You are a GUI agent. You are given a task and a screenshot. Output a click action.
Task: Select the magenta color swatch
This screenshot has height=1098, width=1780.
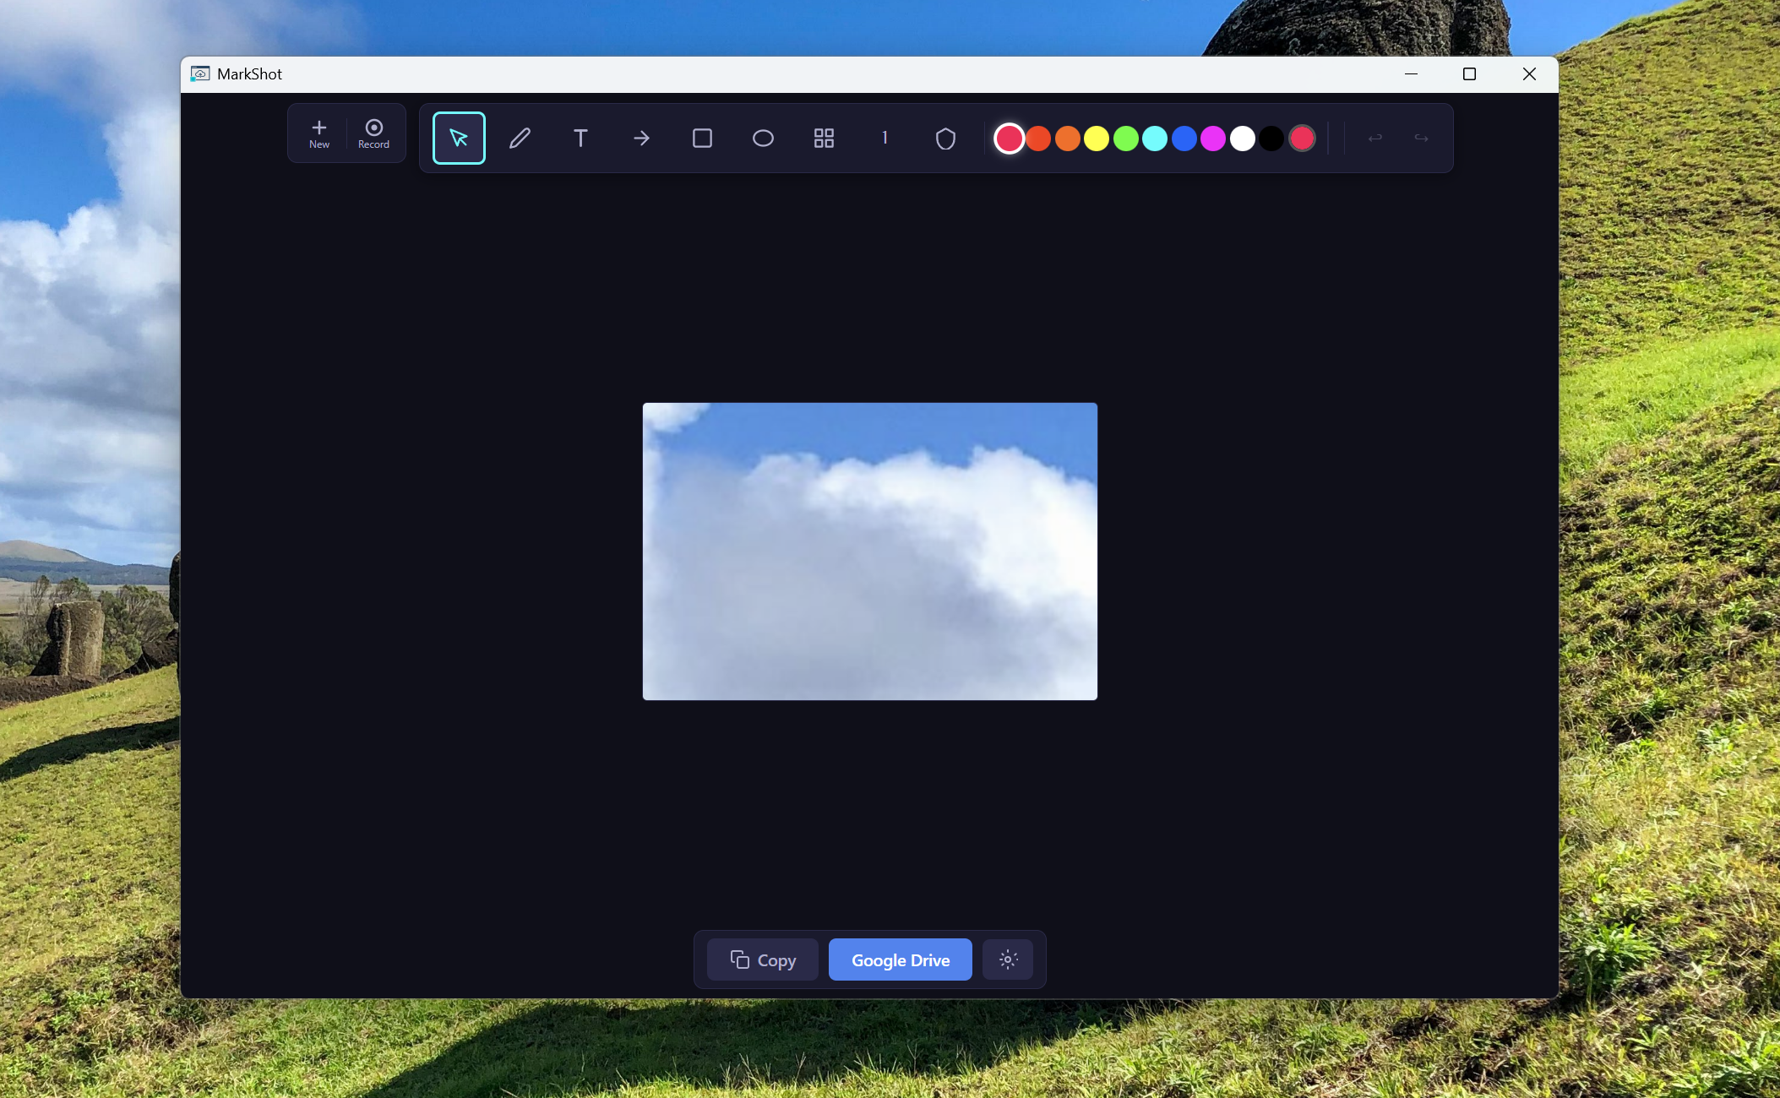tap(1213, 139)
